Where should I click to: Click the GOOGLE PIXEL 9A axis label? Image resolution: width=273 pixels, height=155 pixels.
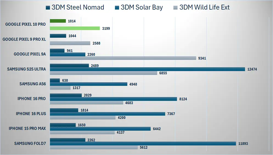pos(30,54)
